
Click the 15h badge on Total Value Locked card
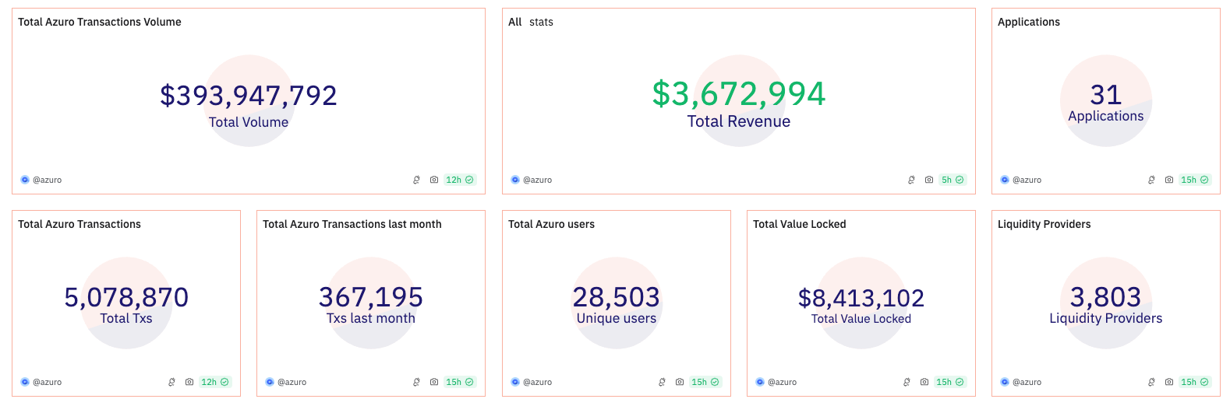(x=950, y=382)
